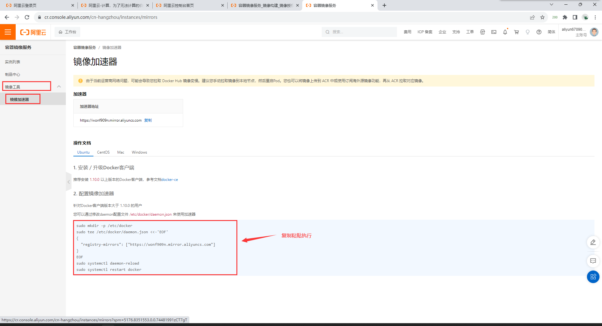Click the lightbulb tips icon

[528, 32]
